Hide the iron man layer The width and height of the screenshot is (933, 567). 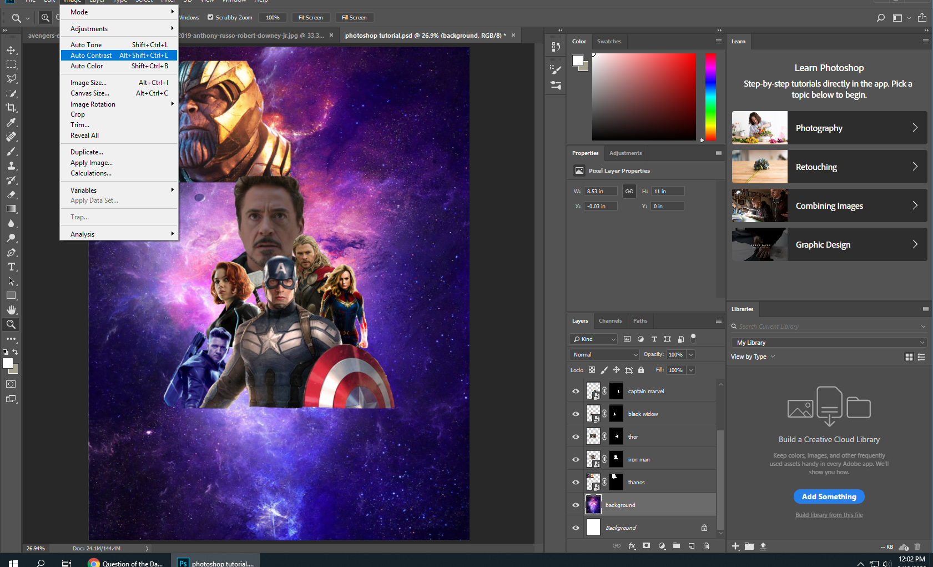coord(576,459)
